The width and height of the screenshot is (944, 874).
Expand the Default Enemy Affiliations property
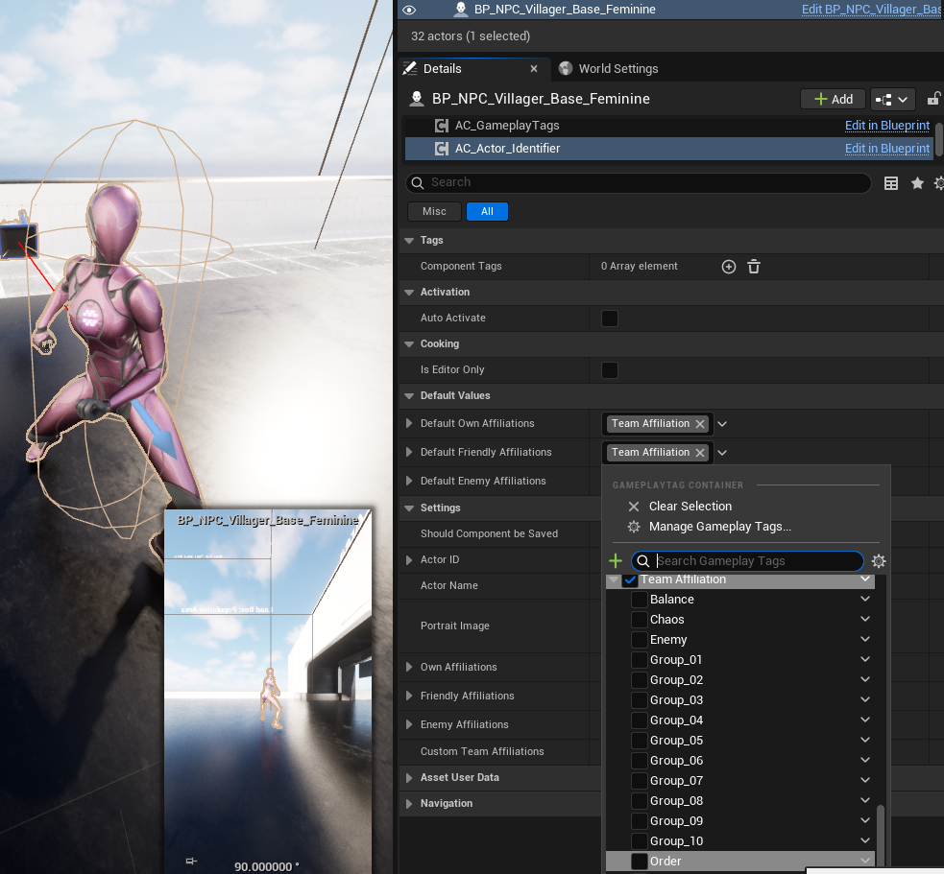tap(410, 482)
